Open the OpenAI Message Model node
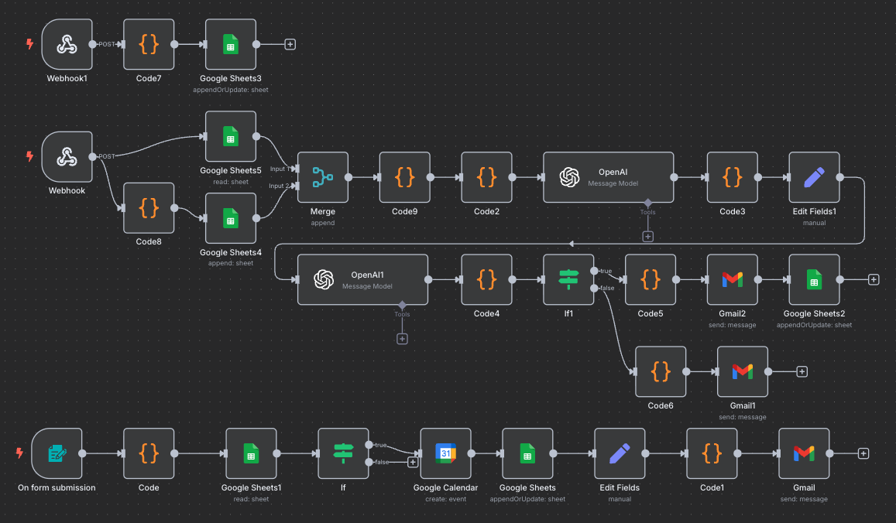Screen dimensions: 896x523 coord(609,178)
